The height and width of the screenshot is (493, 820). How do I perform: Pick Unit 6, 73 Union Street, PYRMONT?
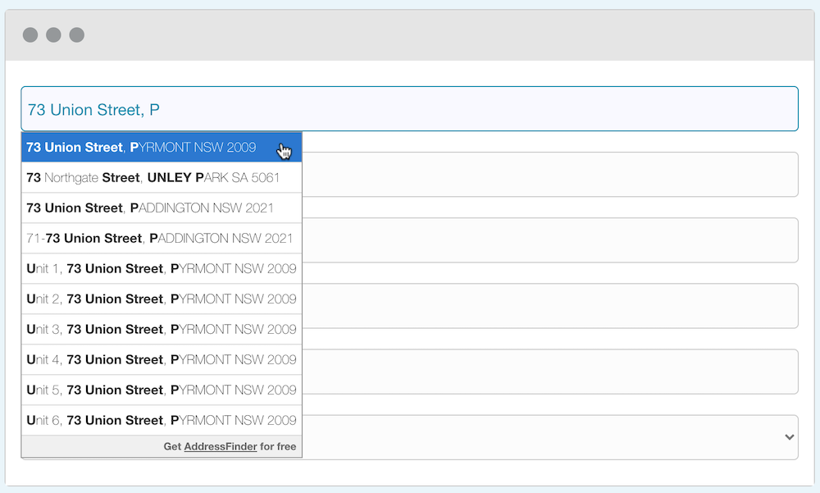point(162,420)
